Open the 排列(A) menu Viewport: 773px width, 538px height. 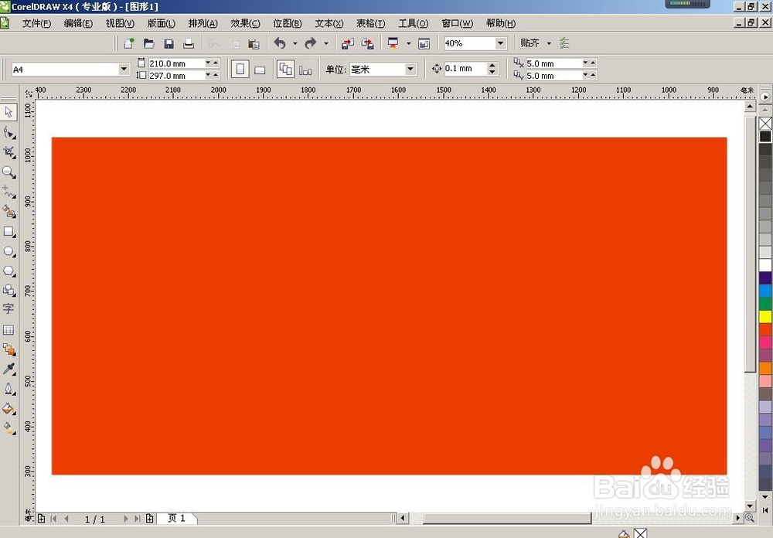[203, 23]
